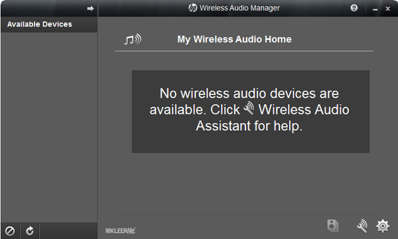
Task: Click the My Wireless Audio Home heading
Action: (234, 39)
